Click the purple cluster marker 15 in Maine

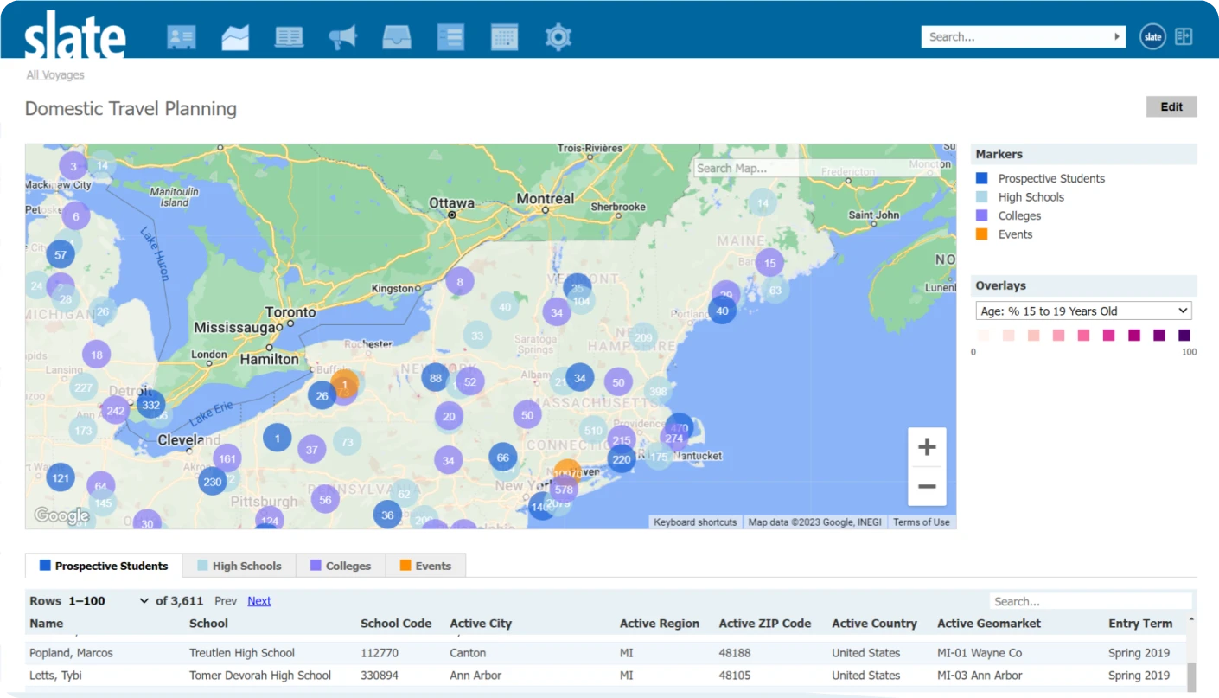pos(769,262)
